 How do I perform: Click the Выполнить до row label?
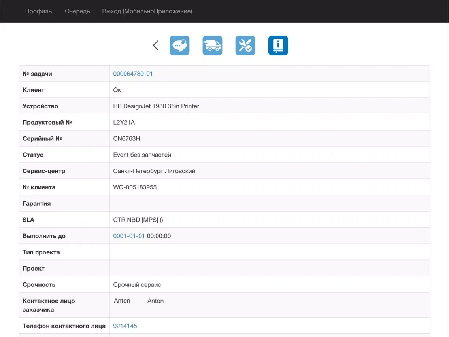pos(44,236)
